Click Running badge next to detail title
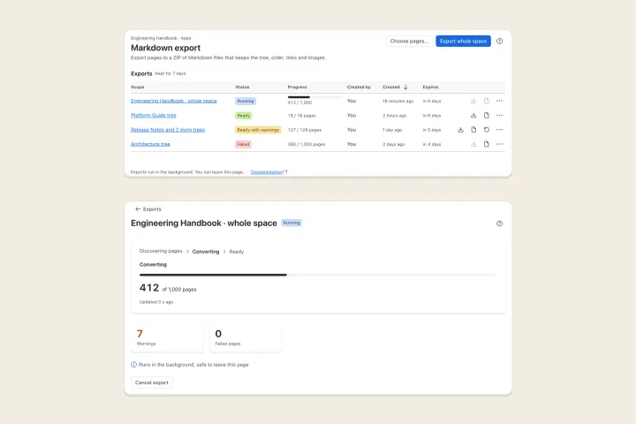Image resolution: width=636 pixels, height=424 pixels. (x=291, y=223)
